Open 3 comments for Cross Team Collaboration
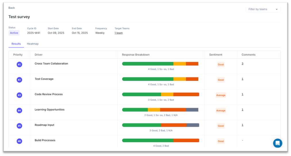The width and height of the screenshot is (291, 156). tap(242, 64)
